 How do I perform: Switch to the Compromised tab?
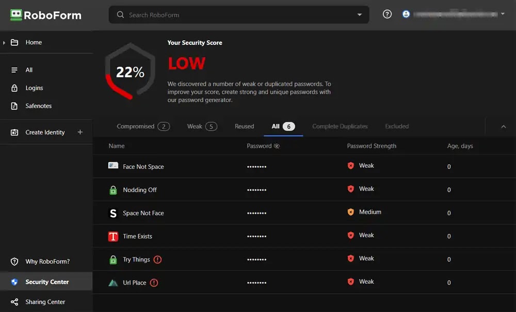click(x=143, y=127)
